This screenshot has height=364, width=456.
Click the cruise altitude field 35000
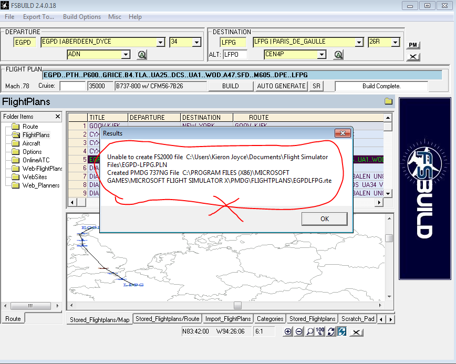click(100, 86)
